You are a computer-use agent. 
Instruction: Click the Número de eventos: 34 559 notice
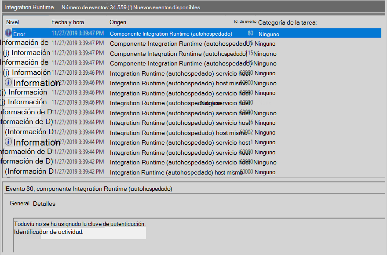click(x=131, y=7)
